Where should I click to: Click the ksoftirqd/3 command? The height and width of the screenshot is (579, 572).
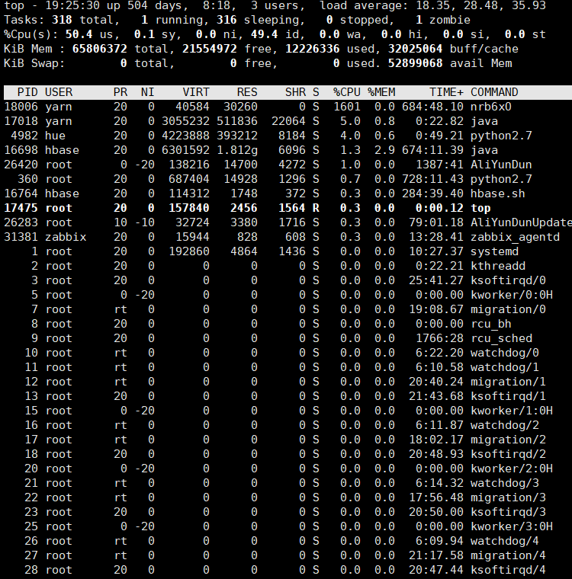508,512
